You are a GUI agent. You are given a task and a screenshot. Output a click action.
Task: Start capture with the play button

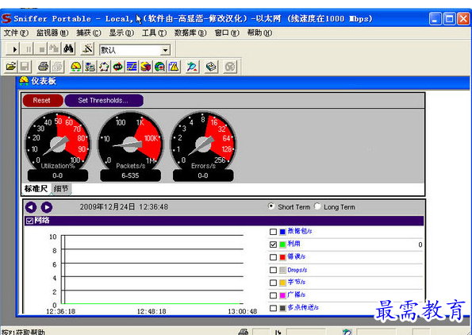pos(13,49)
